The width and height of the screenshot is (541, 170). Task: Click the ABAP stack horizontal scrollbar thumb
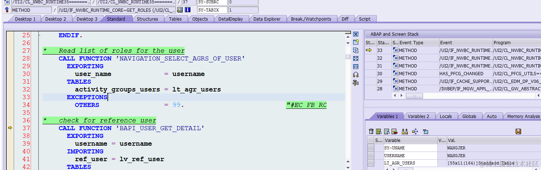(414, 96)
